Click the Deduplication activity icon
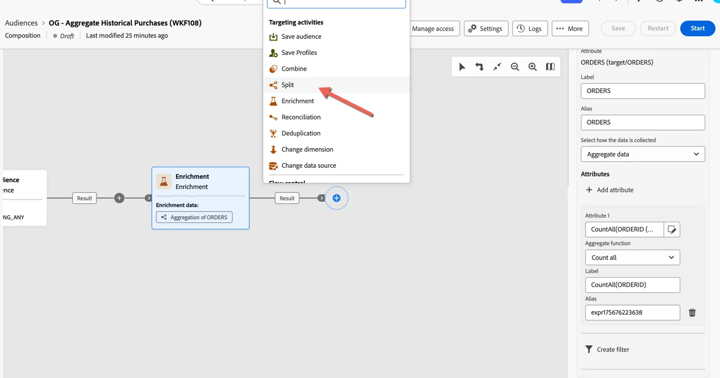 [x=273, y=133]
